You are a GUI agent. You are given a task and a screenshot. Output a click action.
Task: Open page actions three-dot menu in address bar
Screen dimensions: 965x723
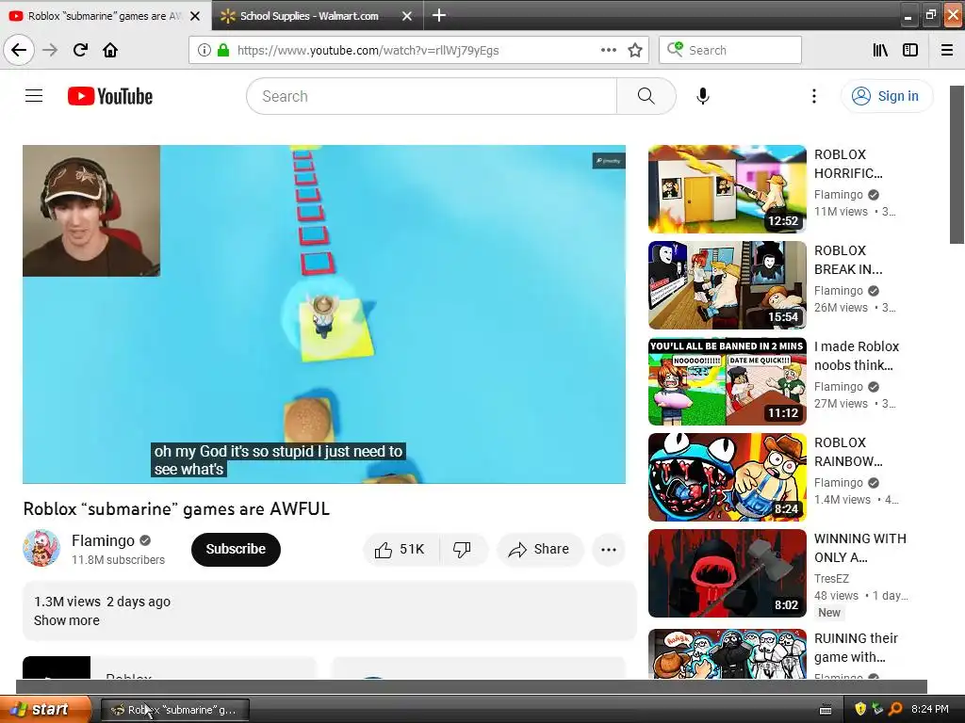pos(609,51)
